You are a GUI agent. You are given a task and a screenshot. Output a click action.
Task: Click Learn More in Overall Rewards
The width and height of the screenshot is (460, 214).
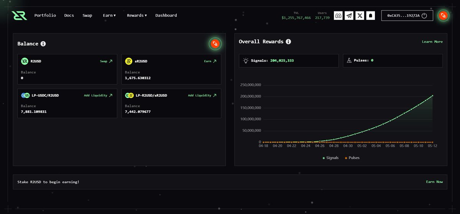tap(432, 42)
